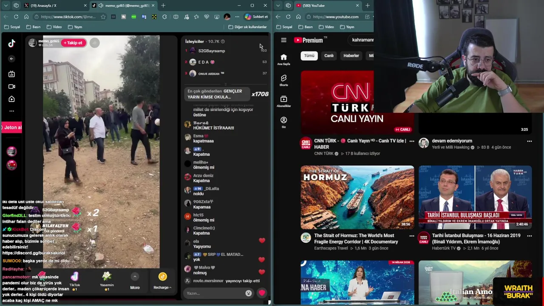The width and height of the screenshot is (544, 306).
Task: Open 'Siz' profile section in YouTube sidebar
Action: (283, 122)
